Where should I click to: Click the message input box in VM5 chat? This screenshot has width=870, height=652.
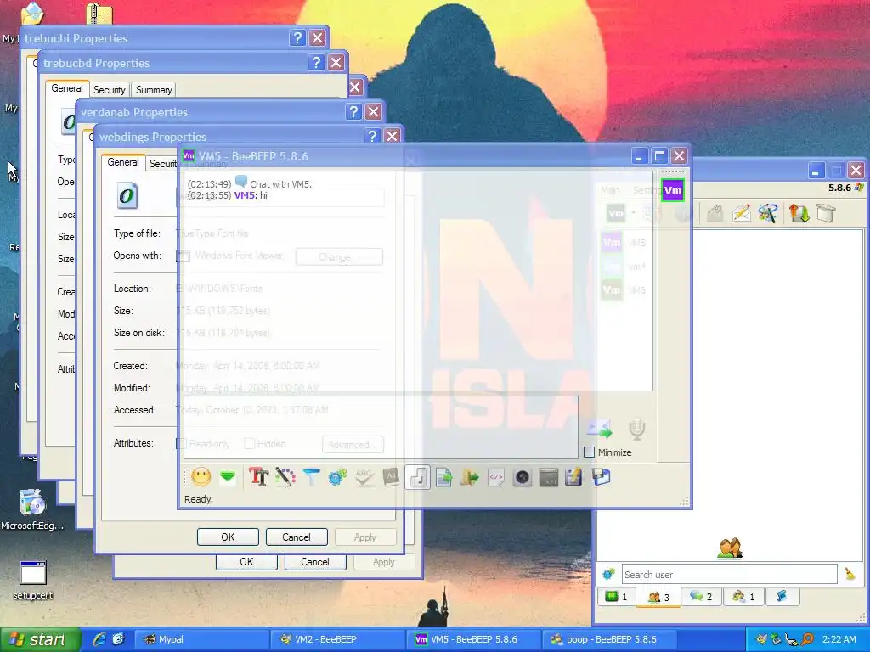(381, 427)
